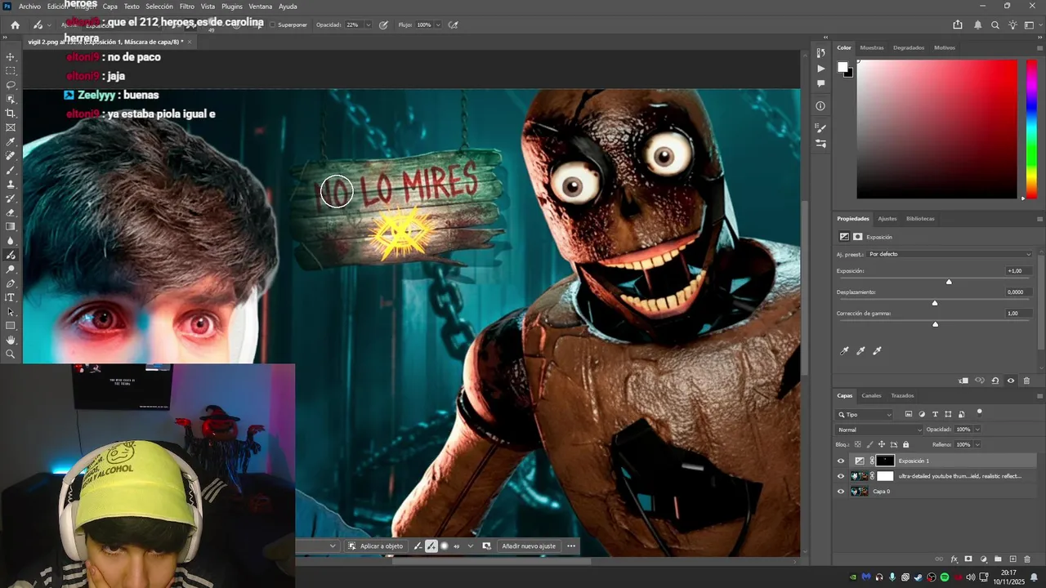Open the tool preset picker arrow
This screenshot has width=1046, height=588.
(51, 25)
